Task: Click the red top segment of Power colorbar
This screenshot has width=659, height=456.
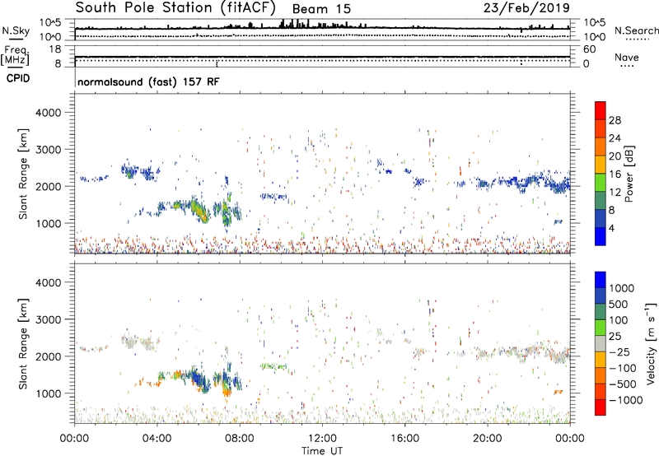Action: point(601,110)
